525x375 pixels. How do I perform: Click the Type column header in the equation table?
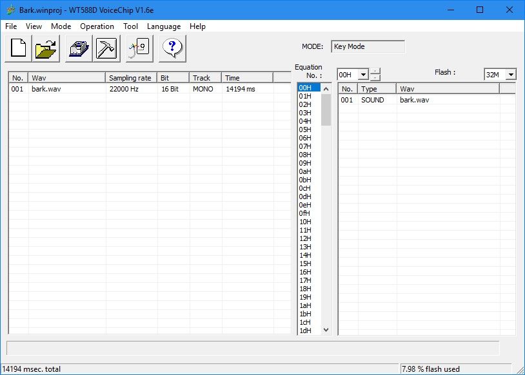point(377,89)
